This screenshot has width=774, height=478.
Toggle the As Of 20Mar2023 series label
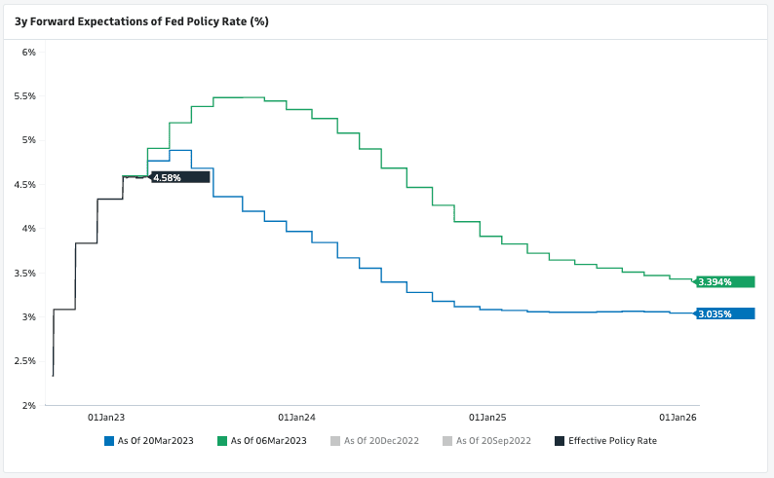click(155, 441)
